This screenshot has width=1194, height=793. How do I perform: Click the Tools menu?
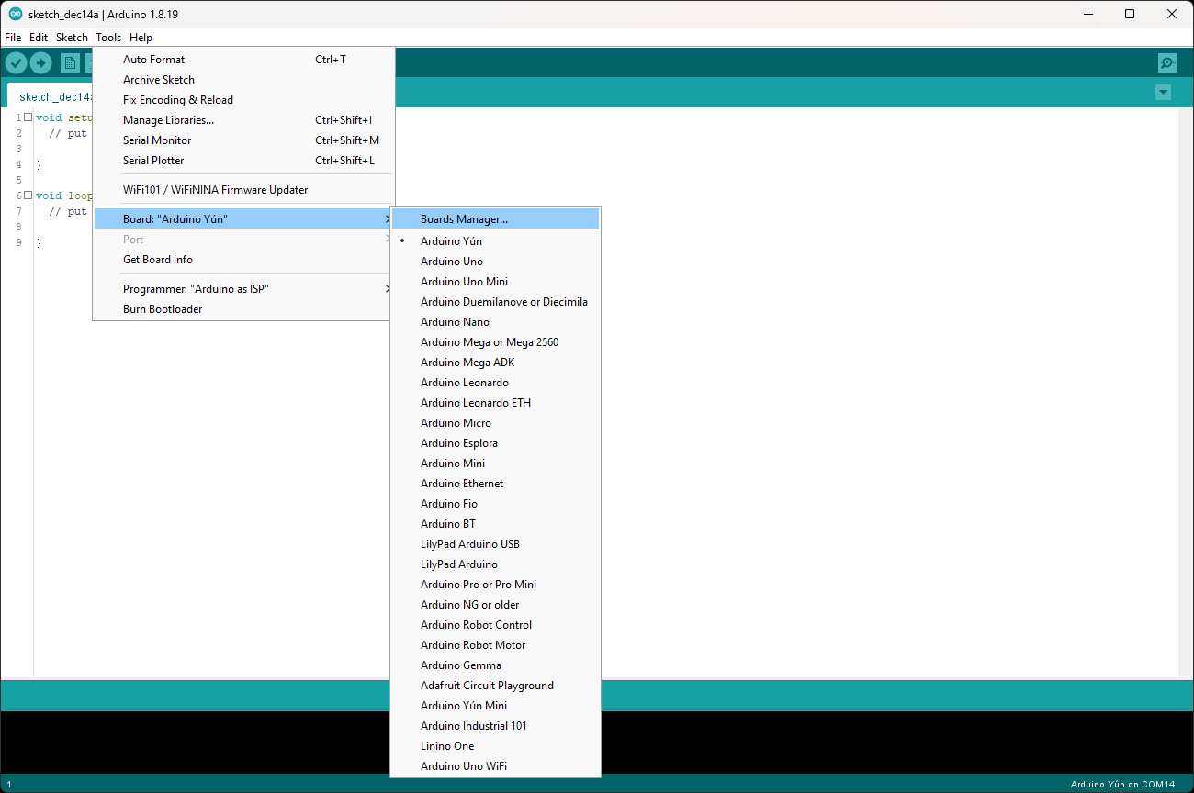(x=108, y=38)
